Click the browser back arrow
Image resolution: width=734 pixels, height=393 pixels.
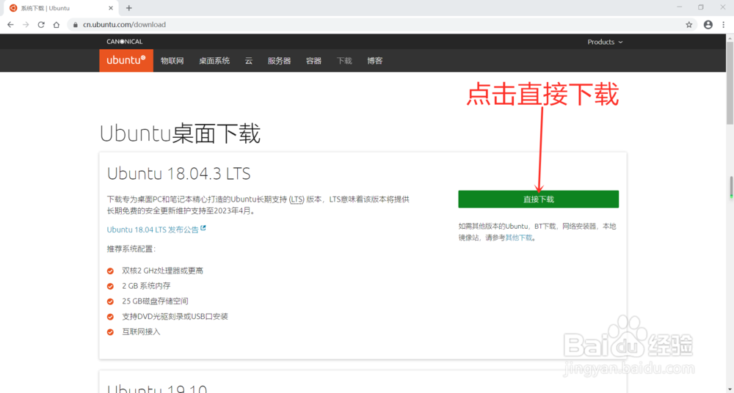coord(10,25)
